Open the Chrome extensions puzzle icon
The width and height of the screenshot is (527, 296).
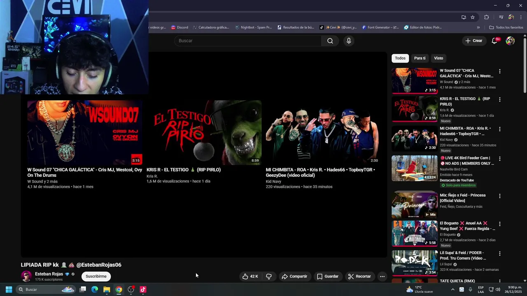487,17
